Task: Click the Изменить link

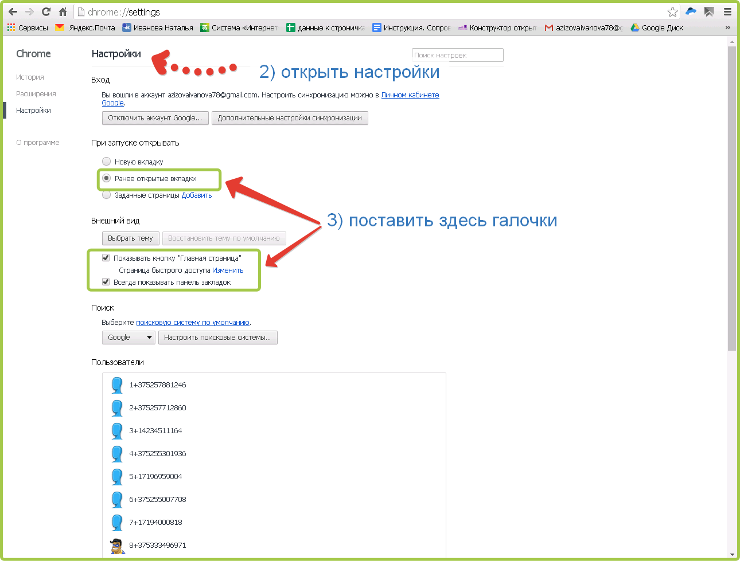Action: 228,270
